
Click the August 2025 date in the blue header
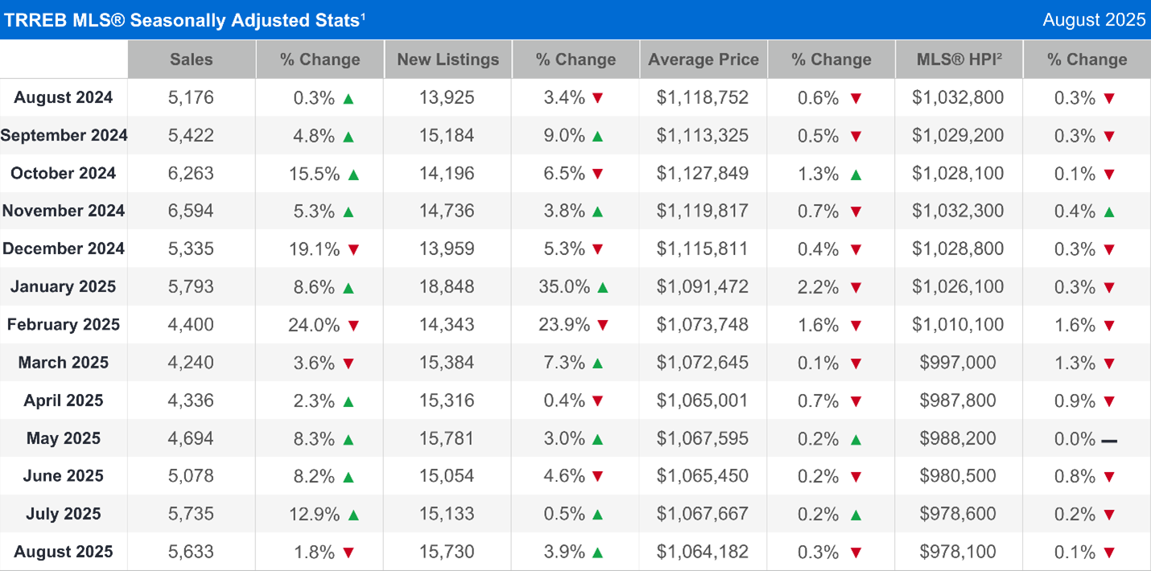point(1094,19)
